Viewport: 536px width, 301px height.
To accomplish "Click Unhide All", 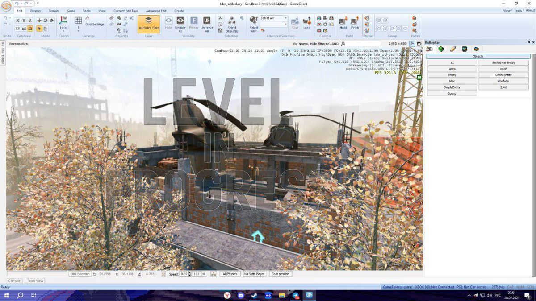I will [180, 24].
